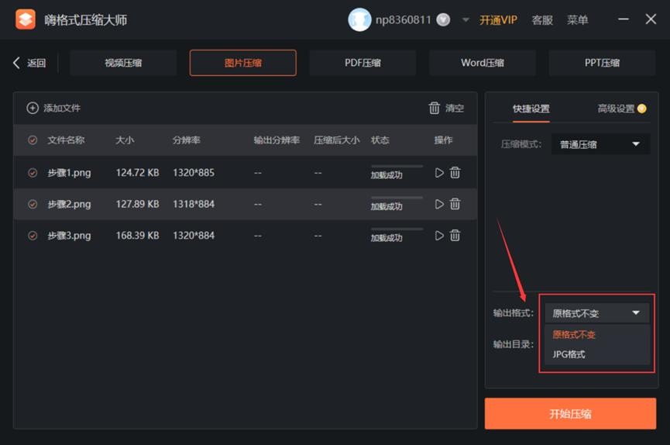This screenshot has width=670, height=445.
Task: Choose JPG格式 from the output format list
Action: [x=569, y=354]
